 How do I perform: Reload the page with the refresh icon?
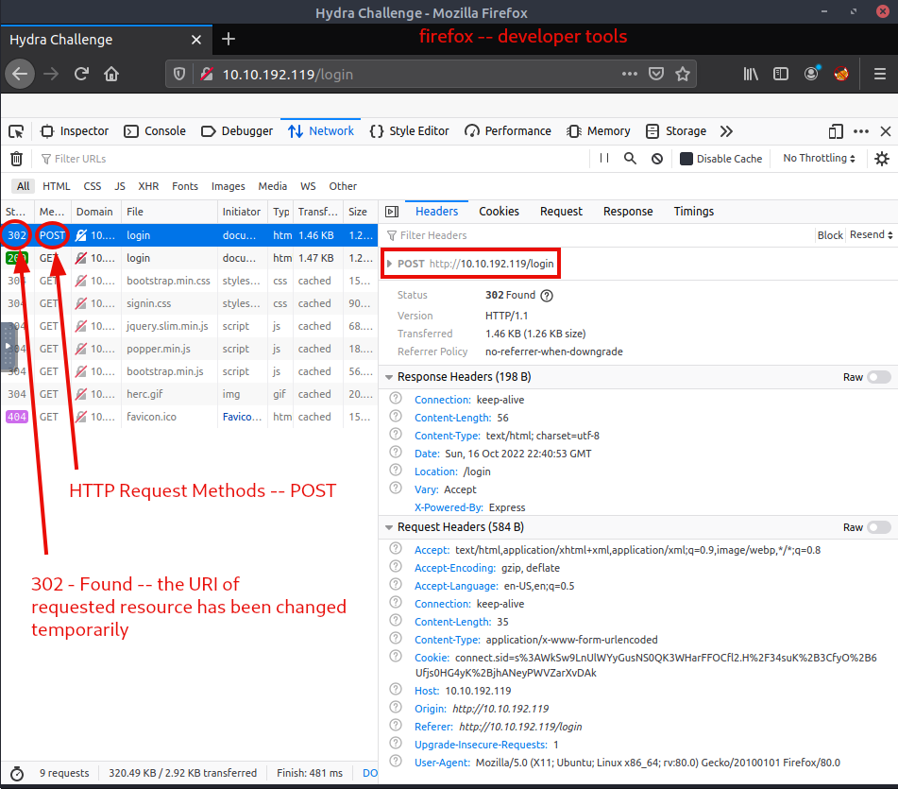pos(81,73)
